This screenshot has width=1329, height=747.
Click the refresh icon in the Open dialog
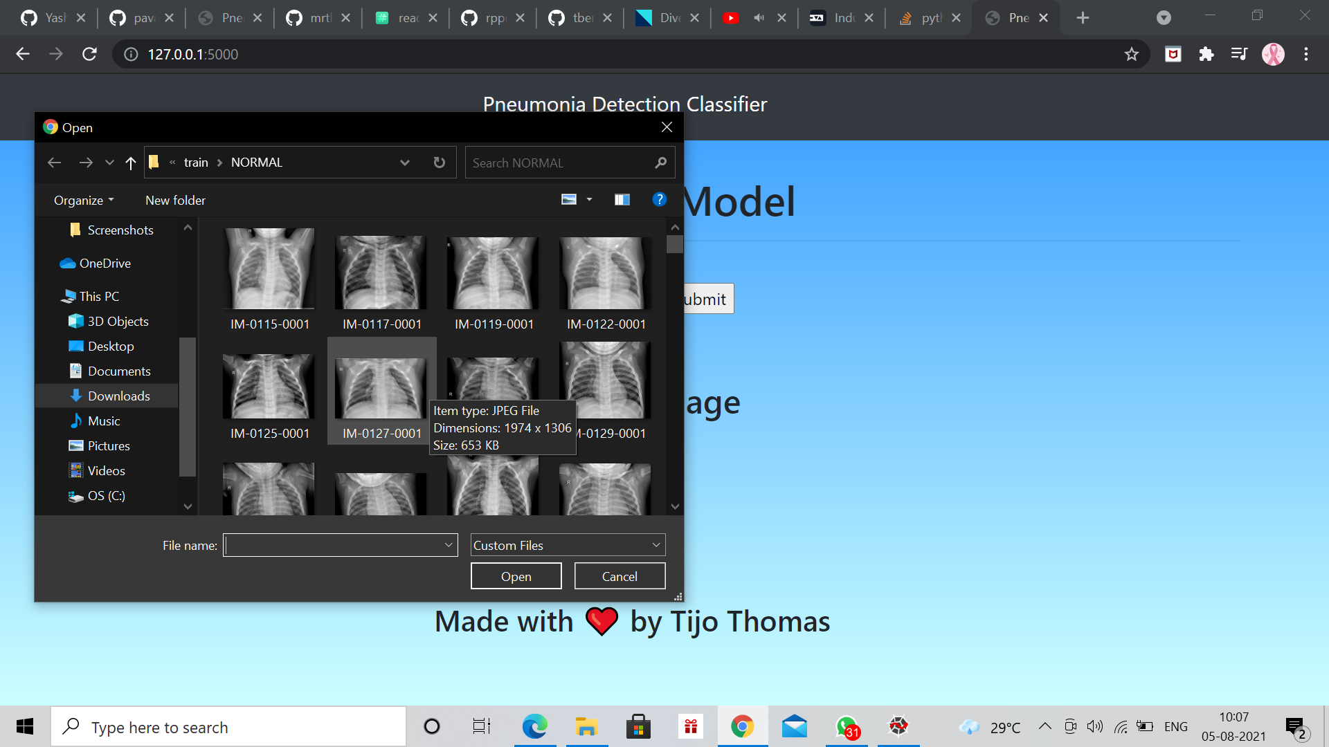click(439, 163)
